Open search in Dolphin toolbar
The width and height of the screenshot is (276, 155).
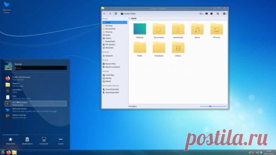[218, 14]
